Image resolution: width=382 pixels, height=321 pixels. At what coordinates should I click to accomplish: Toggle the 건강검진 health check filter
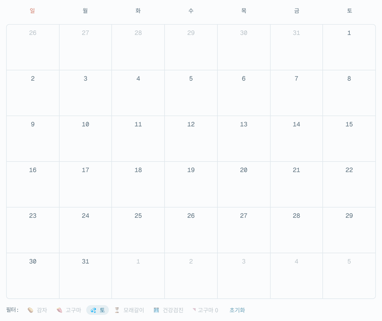[169, 310]
